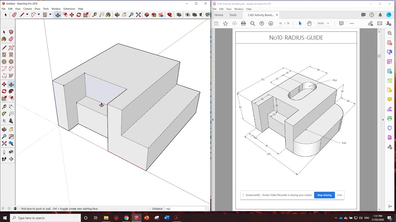The image size is (396, 222).
Task: Open Word from the taskbar
Action: [x=166, y=218]
